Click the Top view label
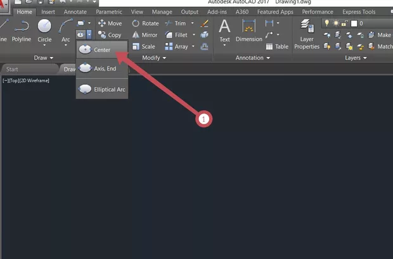This screenshot has height=259, width=393. point(14,80)
